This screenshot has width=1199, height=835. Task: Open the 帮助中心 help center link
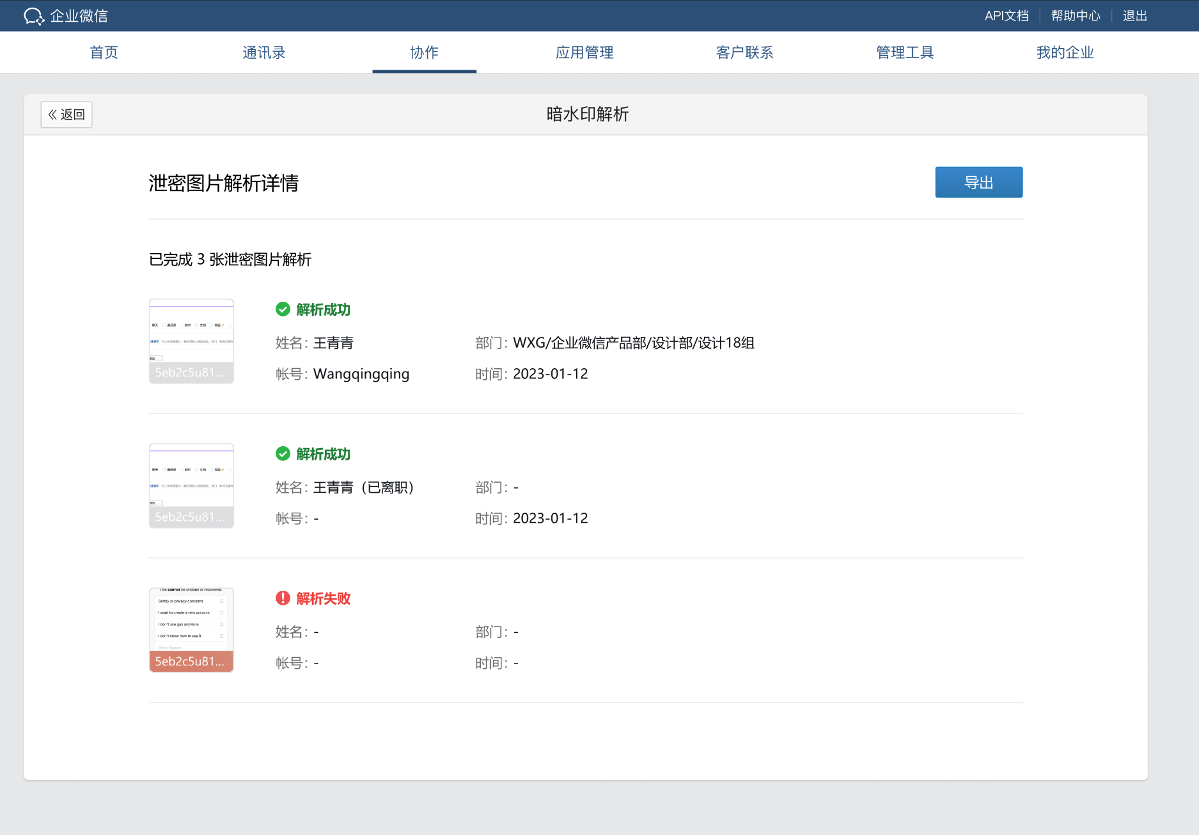(x=1076, y=16)
